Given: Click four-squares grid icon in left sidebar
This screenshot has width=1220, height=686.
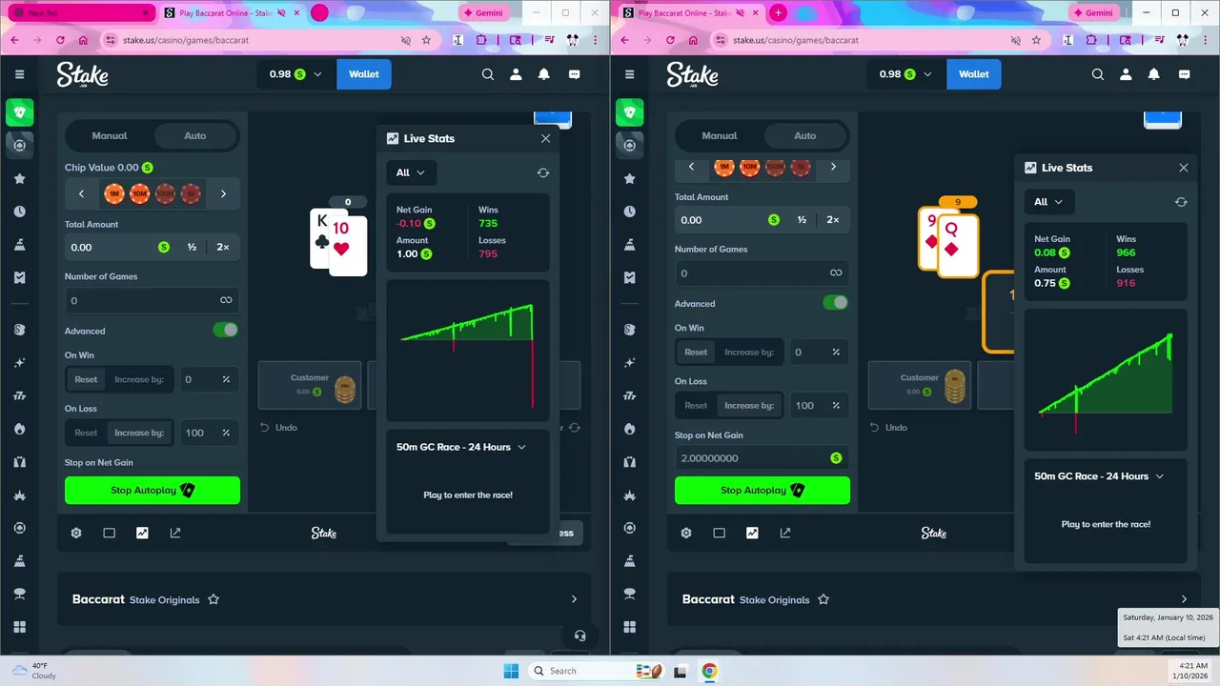Looking at the screenshot, I should point(19,627).
